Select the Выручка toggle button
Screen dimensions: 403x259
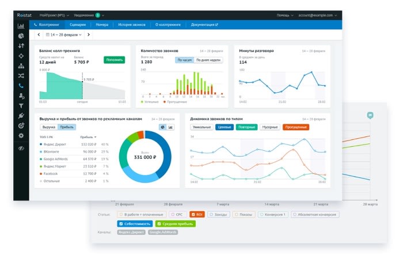click(49, 127)
